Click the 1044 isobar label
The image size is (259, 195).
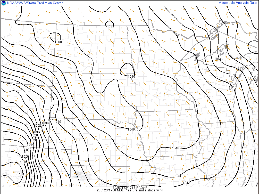coord(177,176)
